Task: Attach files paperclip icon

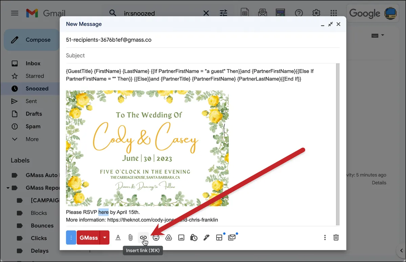Action: coord(130,238)
